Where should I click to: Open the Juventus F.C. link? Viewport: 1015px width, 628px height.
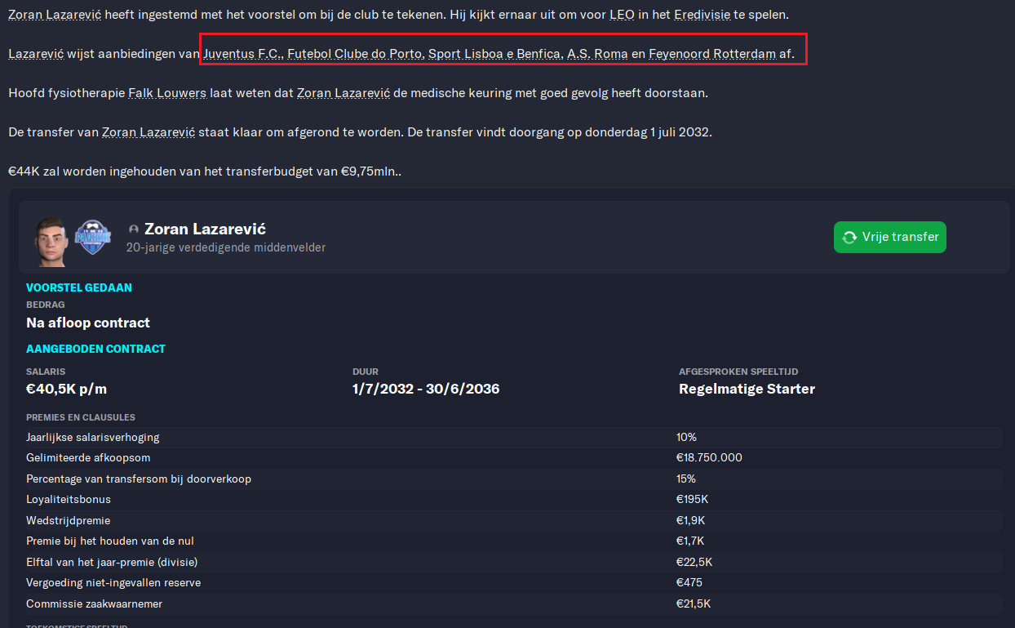[242, 54]
